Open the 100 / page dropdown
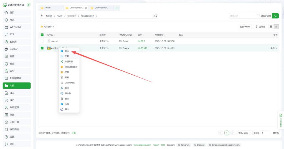Viewport: 284px width, 149px height. (244, 133)
